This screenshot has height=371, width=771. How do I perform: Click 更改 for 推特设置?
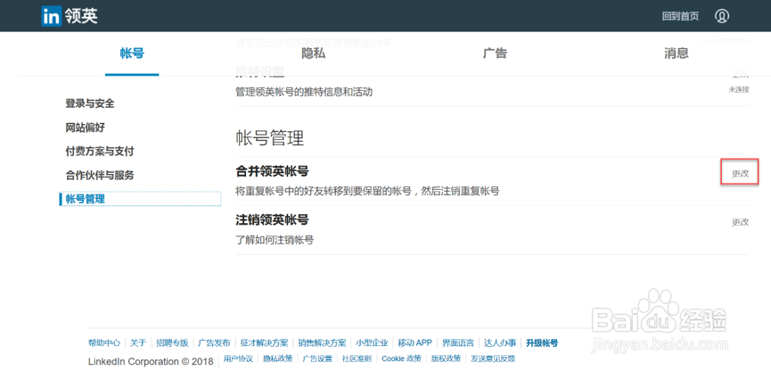pyautogui.click(x=740, y=74)
